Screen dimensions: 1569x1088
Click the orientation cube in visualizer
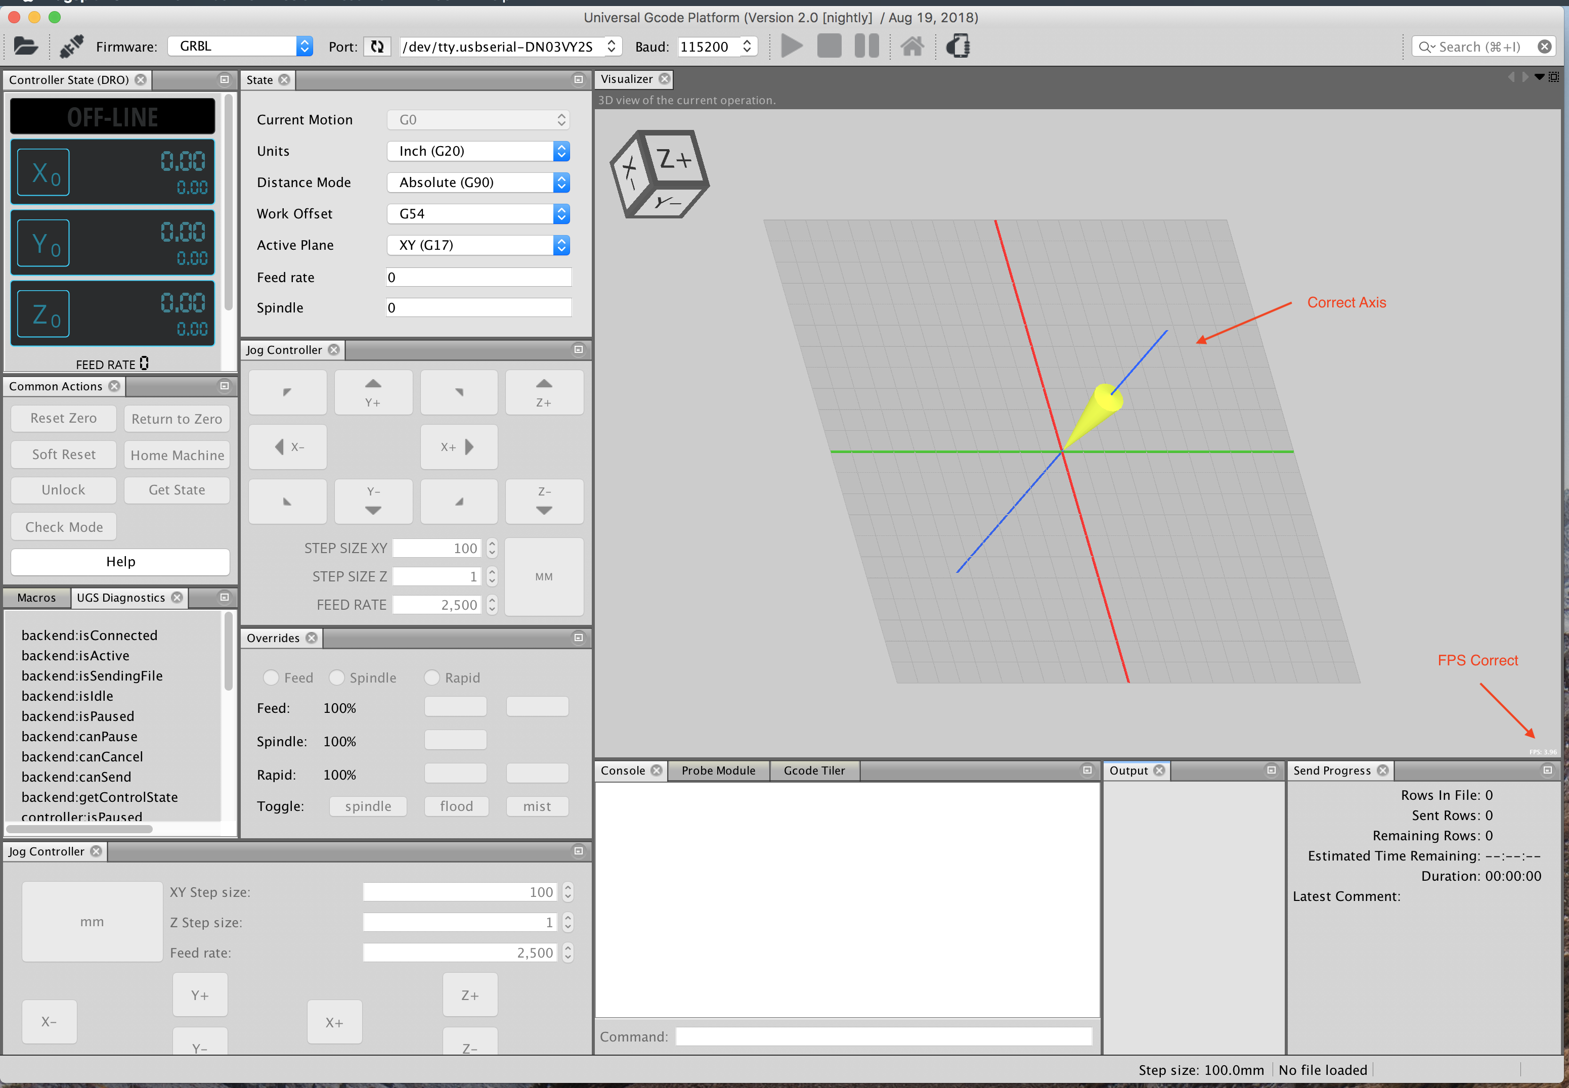(659, 174)
